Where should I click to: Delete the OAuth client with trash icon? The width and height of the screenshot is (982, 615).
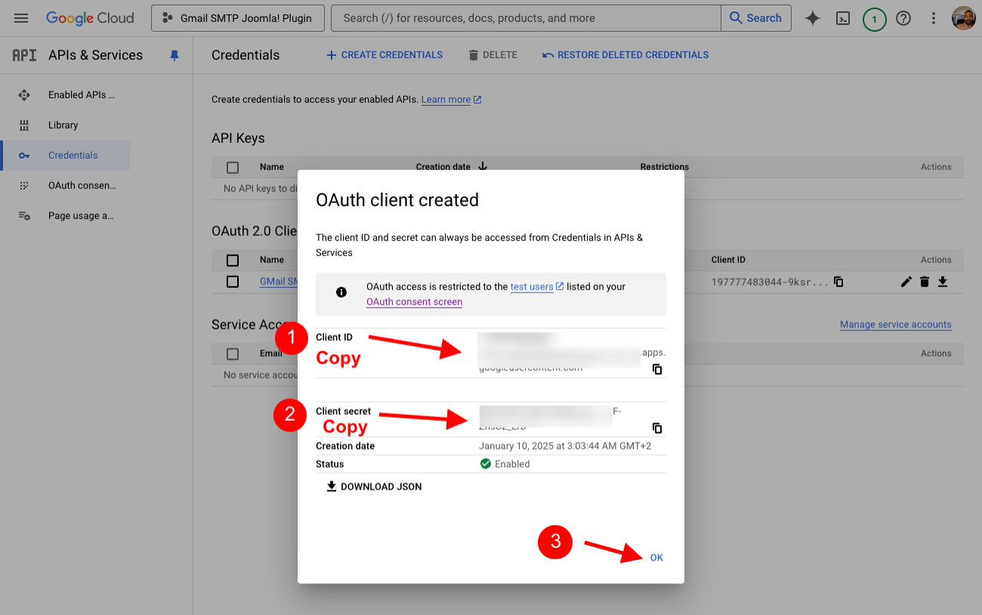click(x=925, y=282)
